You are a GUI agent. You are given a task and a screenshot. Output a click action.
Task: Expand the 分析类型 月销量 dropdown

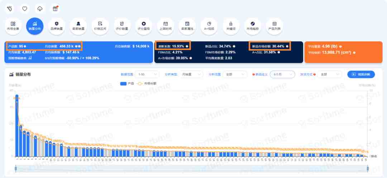[x=191, y=74]
